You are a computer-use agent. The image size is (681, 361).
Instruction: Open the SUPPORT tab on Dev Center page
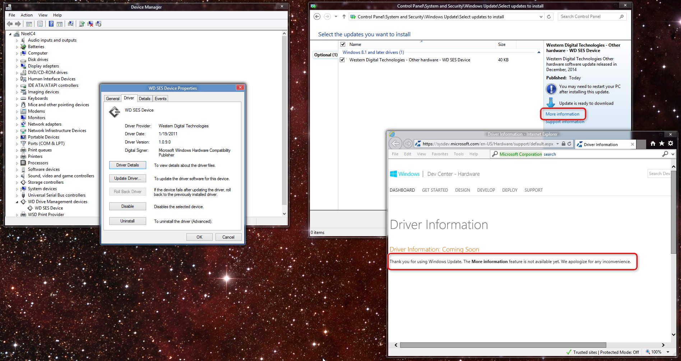(533, 190)
